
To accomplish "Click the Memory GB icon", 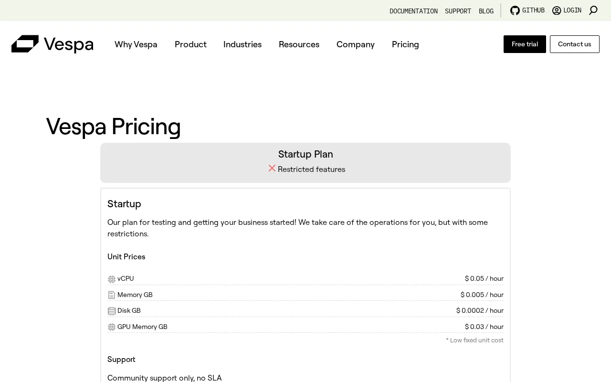I will 112,295.
